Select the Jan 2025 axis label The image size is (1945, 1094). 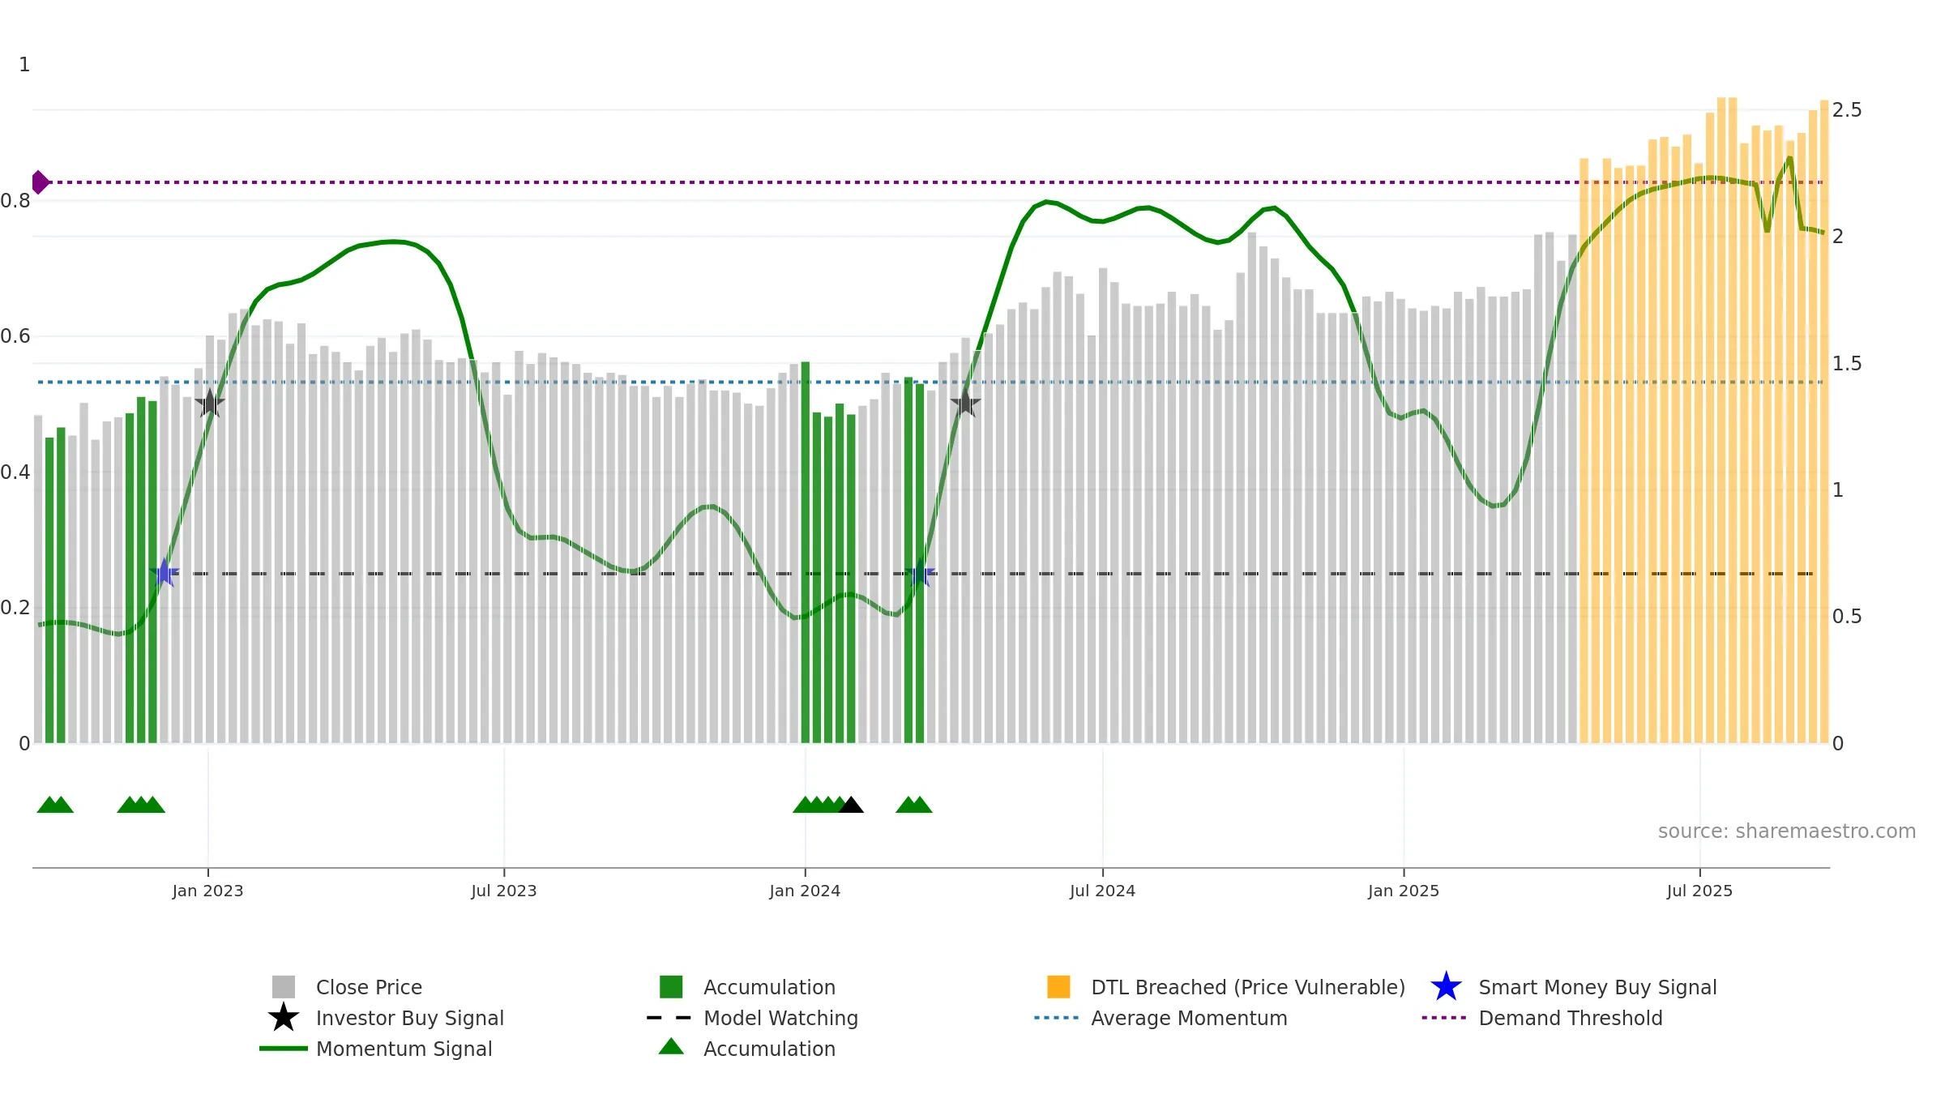[1404, 891]
